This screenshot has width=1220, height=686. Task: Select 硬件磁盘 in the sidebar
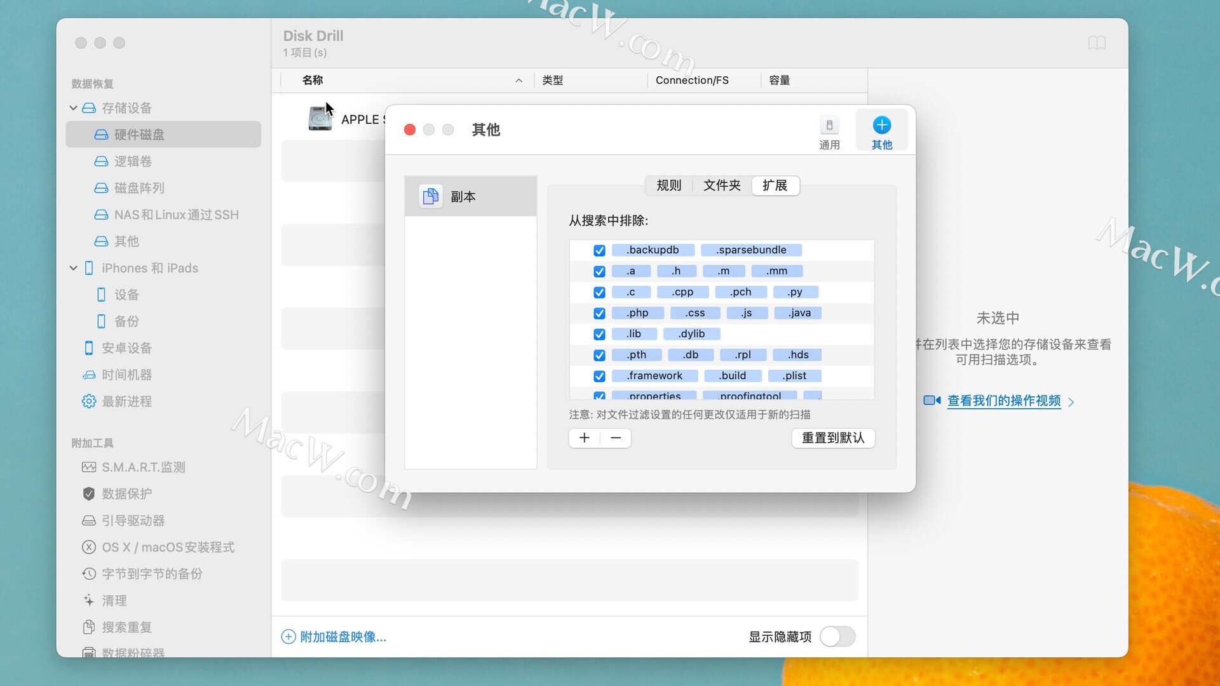tap(163, 135)
